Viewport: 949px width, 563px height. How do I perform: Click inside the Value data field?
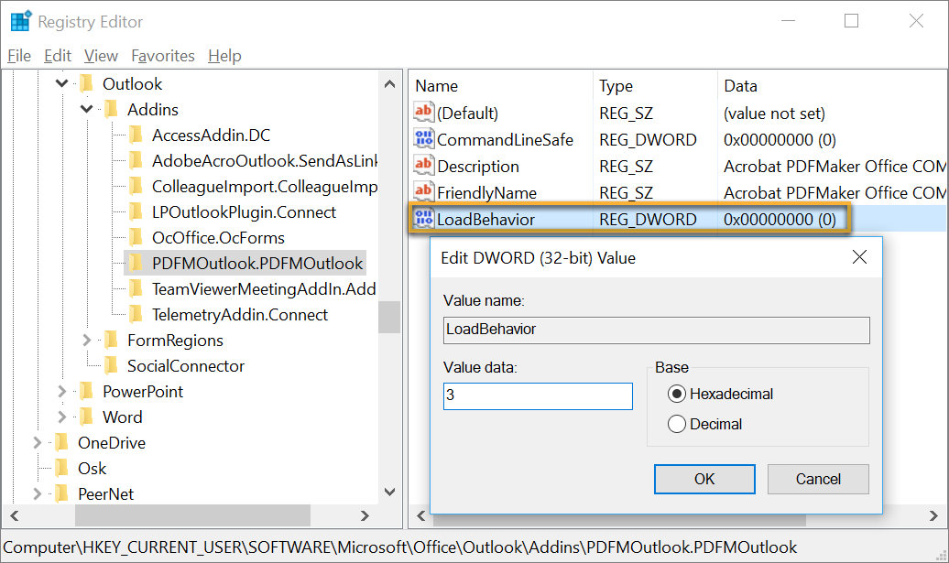click(x=536, y=396)
